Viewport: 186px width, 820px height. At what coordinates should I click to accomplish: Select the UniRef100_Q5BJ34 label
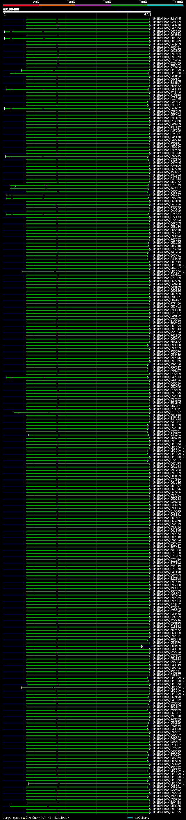pyautogui.click(x=167, y=227)
